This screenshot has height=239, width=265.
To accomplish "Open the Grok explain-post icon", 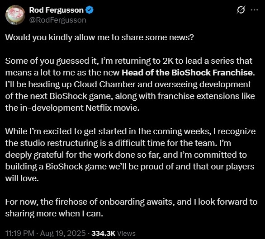I will (x=241, y=10).
